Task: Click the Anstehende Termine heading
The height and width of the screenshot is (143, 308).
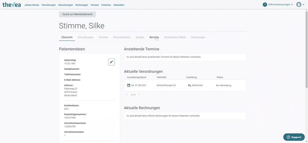Action: click(x=141, y=49)
